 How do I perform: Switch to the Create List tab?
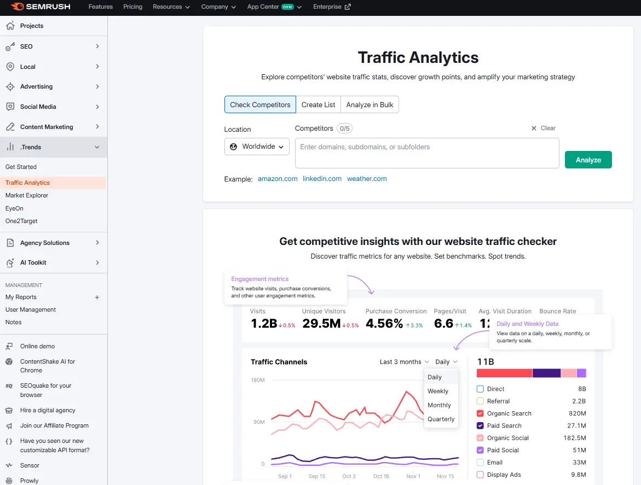coord(319,104)
